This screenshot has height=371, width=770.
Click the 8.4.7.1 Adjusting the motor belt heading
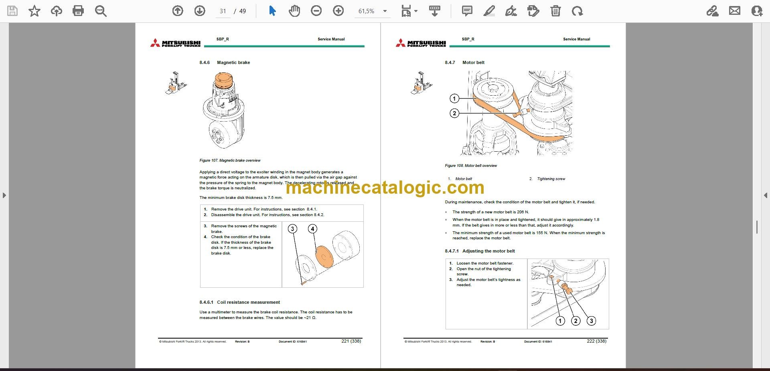480,251
